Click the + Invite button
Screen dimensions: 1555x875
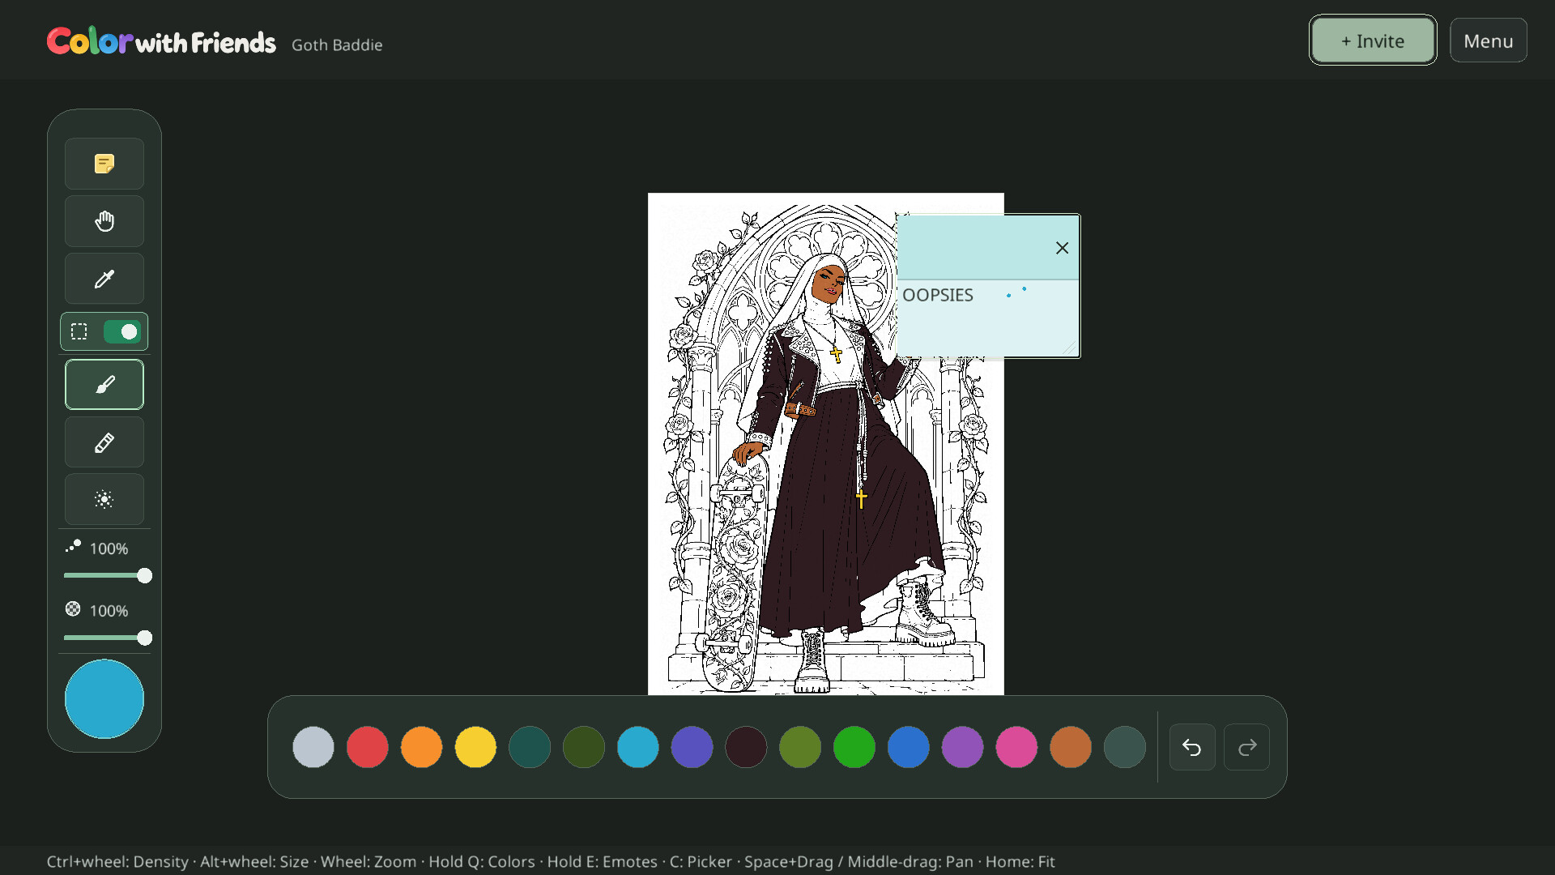pos(1373,41)
